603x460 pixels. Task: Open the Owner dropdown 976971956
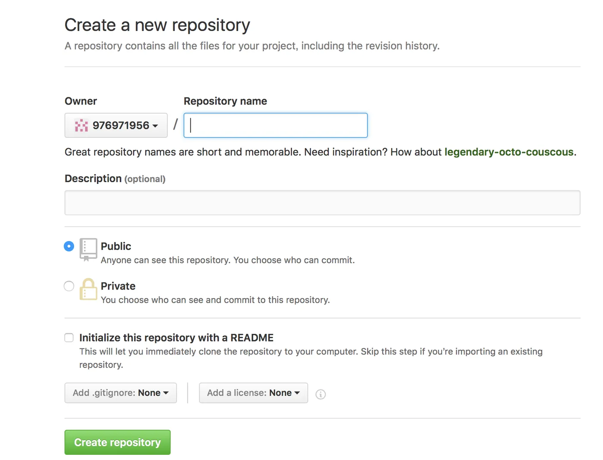(116, 125)
